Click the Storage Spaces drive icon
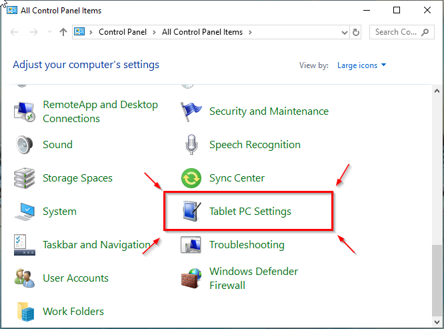Image resolution: width=444 pixels, height=329 pixels. click(x=25, y=178)
